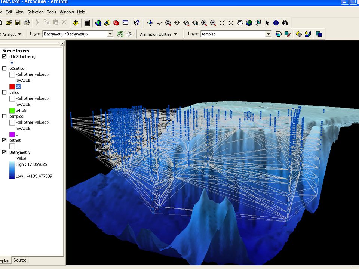Select the Bathymetry layer name
Viewport: 359px width, 269px height.
click(x=20, y=152)
